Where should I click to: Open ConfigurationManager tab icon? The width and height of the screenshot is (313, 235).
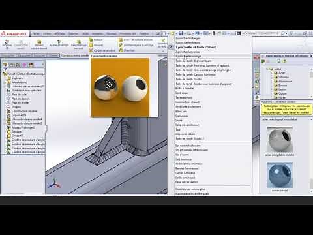coord(18,65)
